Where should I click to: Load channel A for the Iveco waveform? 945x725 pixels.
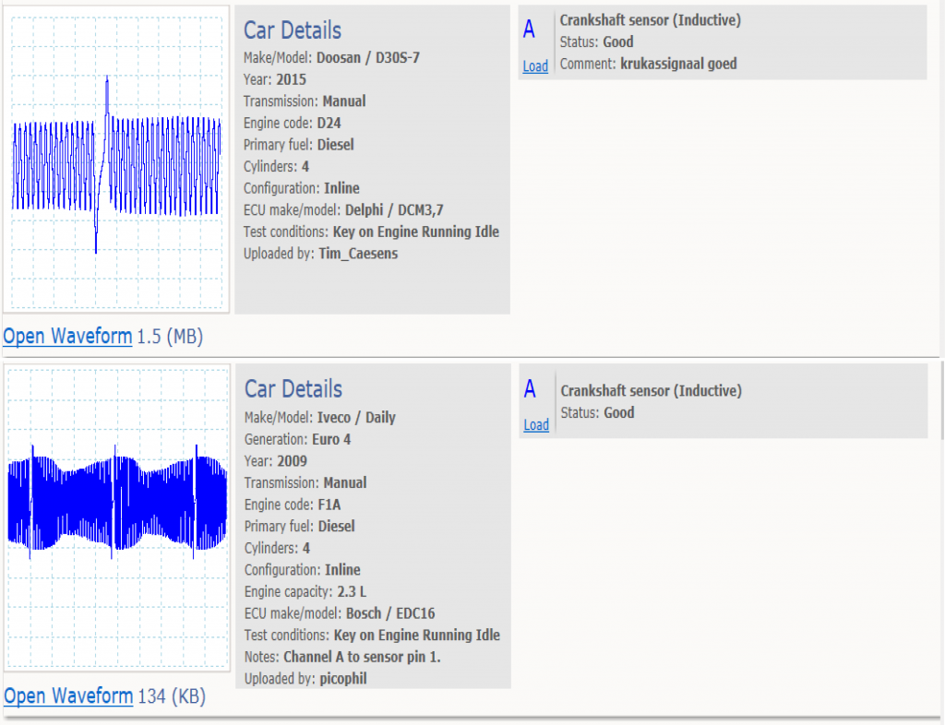tap(536, 425)
